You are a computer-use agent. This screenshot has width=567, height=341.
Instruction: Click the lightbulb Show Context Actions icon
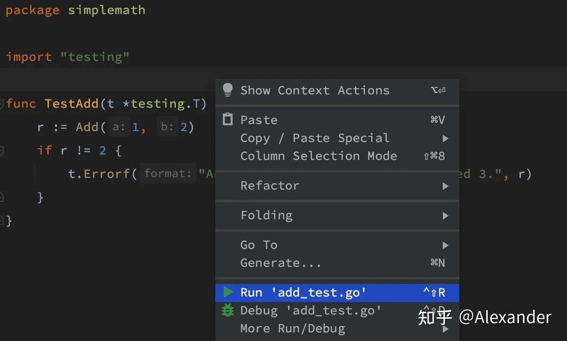click(228, 90)
